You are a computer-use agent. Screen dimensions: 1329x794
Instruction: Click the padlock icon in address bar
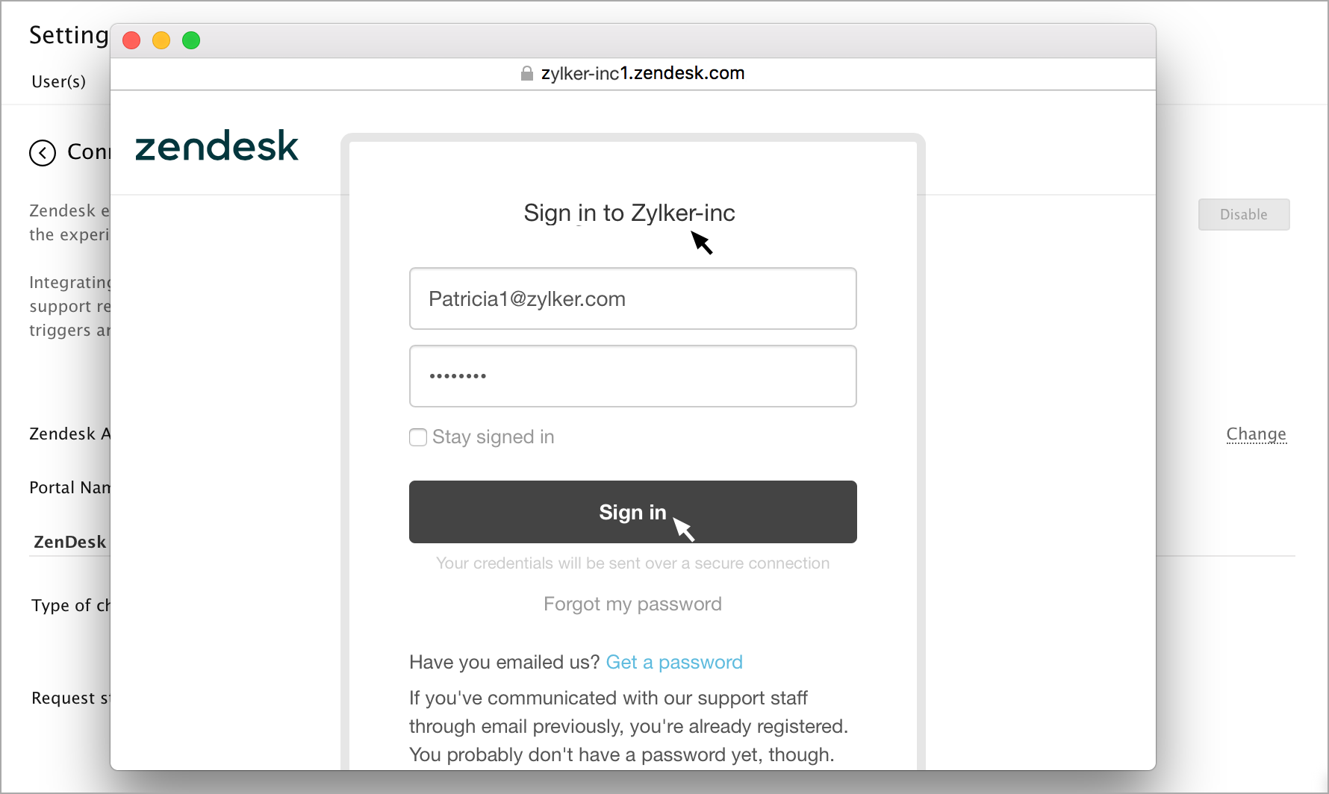527,73
